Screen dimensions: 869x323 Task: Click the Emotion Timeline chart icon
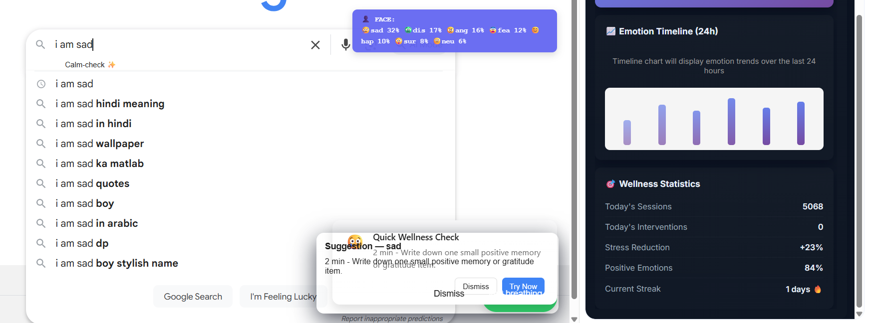coord(610,31)
